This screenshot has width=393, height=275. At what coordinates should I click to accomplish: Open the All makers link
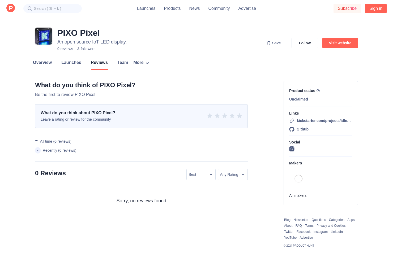(298, 195)
